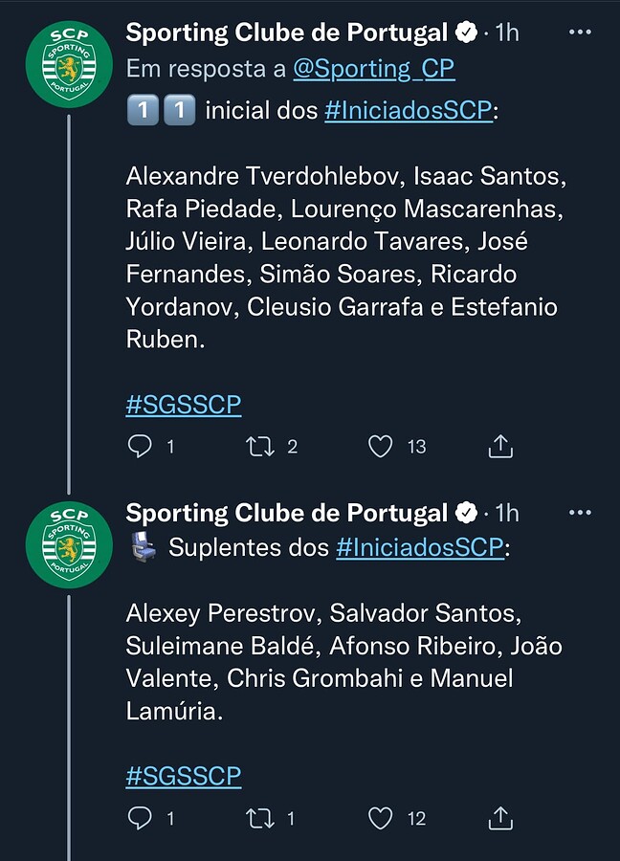Open reply box on the starting lineup tweet

(x=142, y=446)
